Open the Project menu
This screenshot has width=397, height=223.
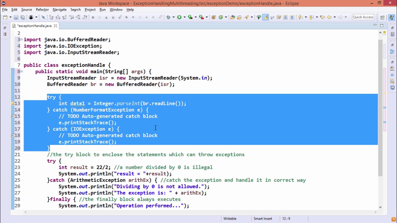pos(90,10)
